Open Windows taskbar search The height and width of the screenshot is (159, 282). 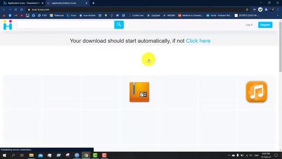pos(13,155)
